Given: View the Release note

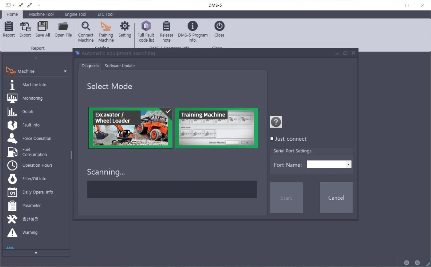Looking at the screenshot, I should 166,31.
